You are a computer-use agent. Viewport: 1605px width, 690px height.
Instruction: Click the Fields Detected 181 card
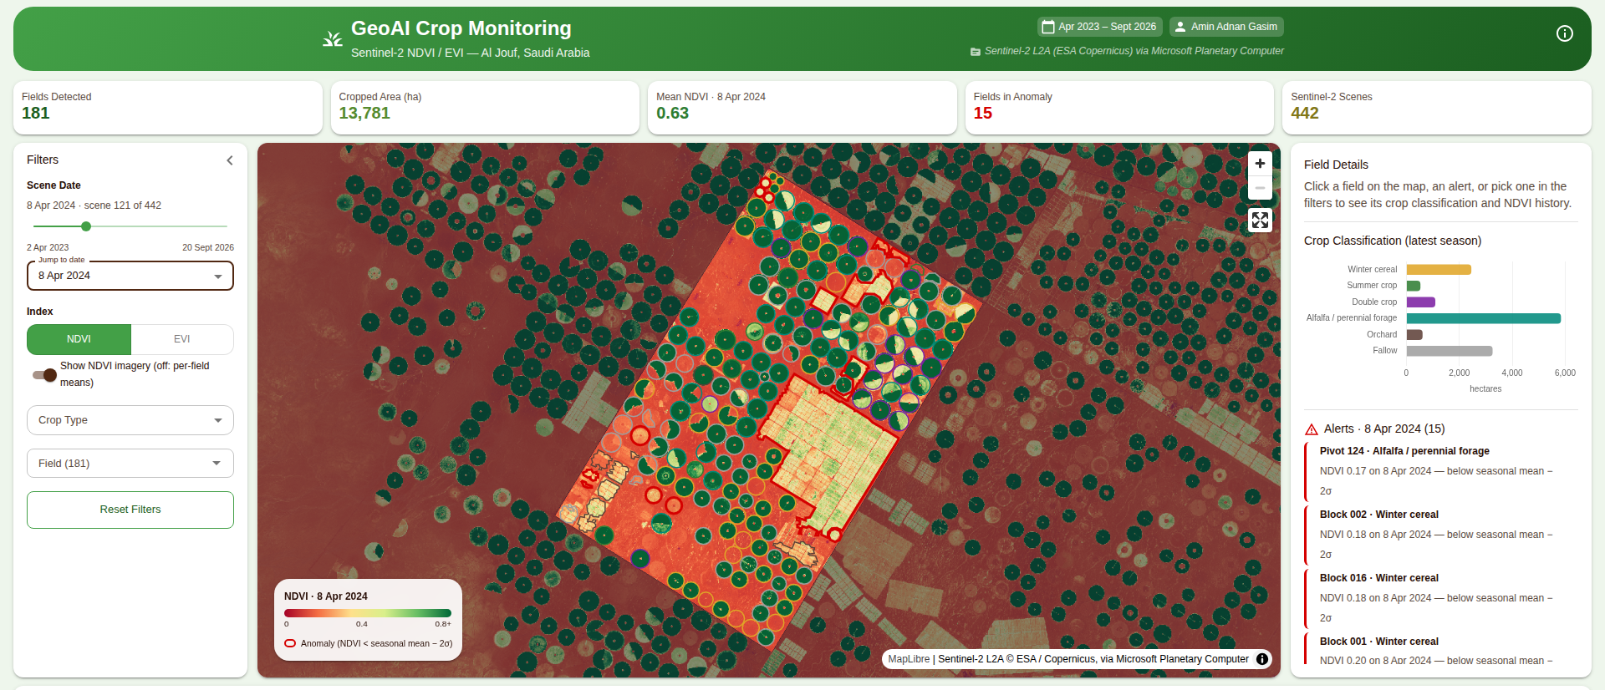168,108
